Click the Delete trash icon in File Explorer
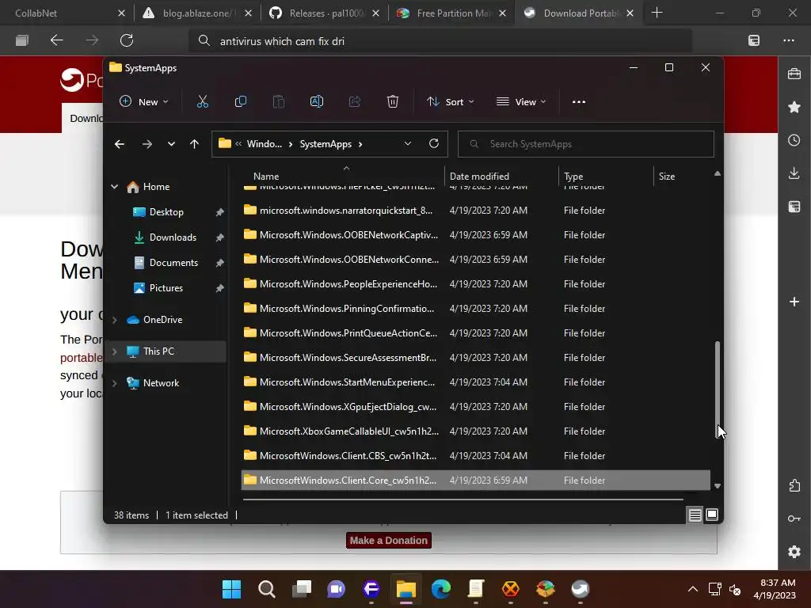811x608 pixels. (x=393, y=102)
